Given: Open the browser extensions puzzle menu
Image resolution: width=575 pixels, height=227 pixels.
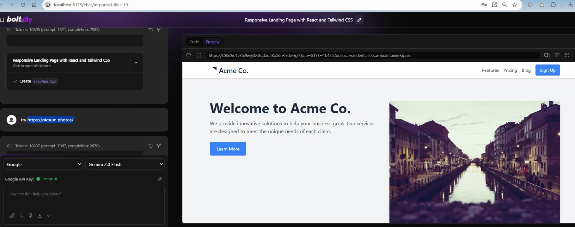Looking at the screenshot, I should click(553, 5).
